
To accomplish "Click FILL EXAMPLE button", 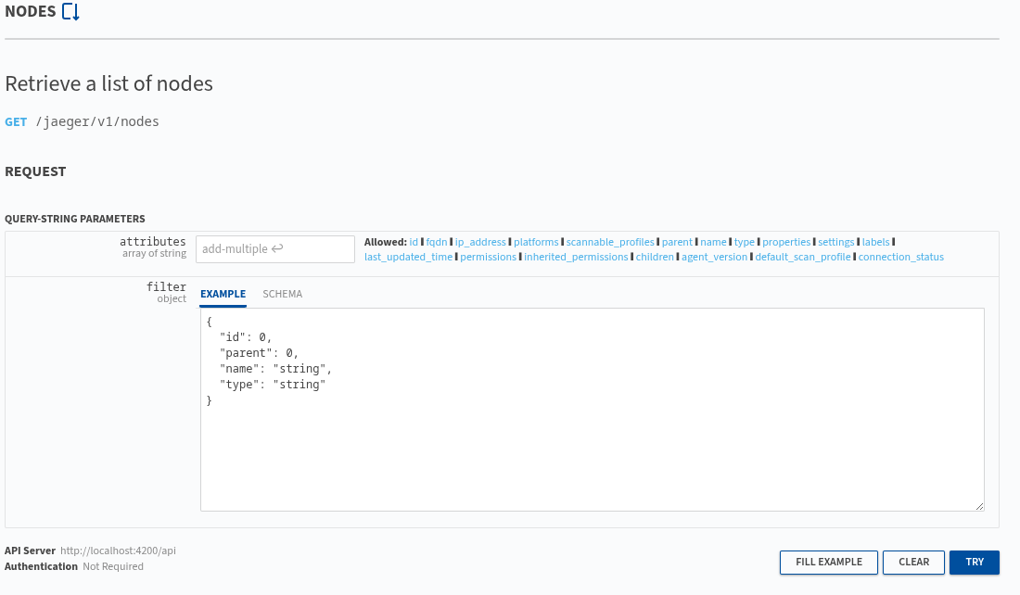I will tap(828, 562).
